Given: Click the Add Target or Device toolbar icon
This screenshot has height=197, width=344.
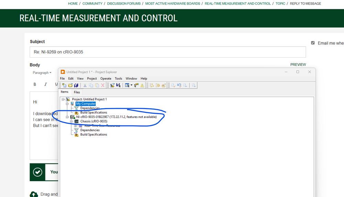Looking at the screenshot, I should (x=112, y=85).
